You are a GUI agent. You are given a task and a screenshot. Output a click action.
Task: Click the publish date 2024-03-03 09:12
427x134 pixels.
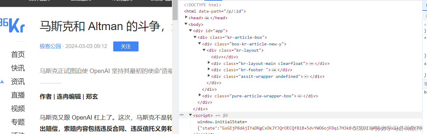click(86, 46)
